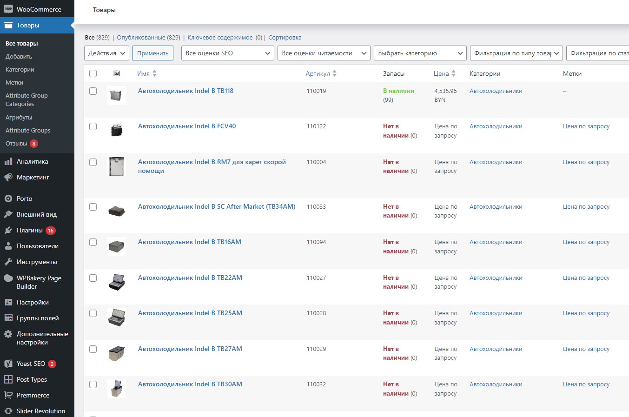Open the Опубликованные filter link
This screenshot has width=629, height=417.
point(141,38)
